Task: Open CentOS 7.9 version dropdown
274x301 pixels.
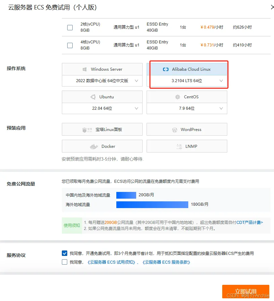Action: (187, 108)
